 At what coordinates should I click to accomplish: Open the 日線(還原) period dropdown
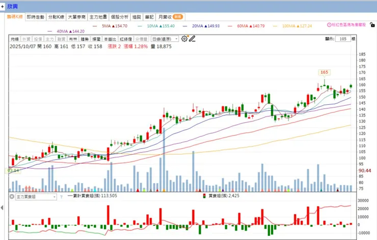(x=165, y=39)
